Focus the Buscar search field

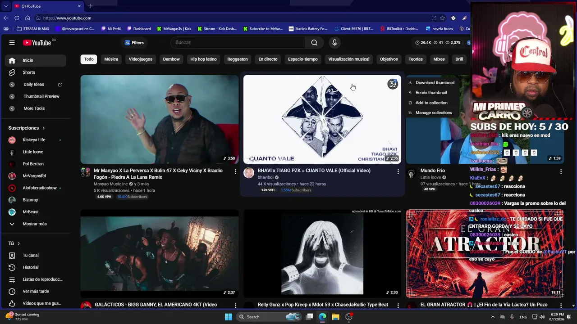[x=238, y=43]
